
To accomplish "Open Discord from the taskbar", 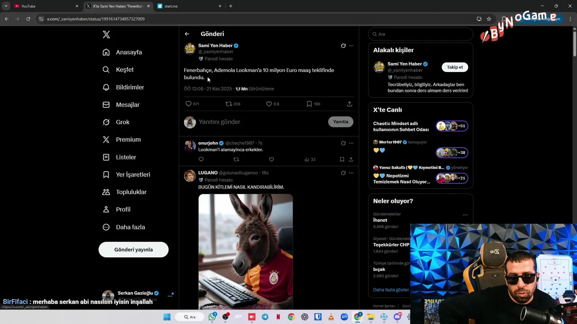I will tap(397, 317).
